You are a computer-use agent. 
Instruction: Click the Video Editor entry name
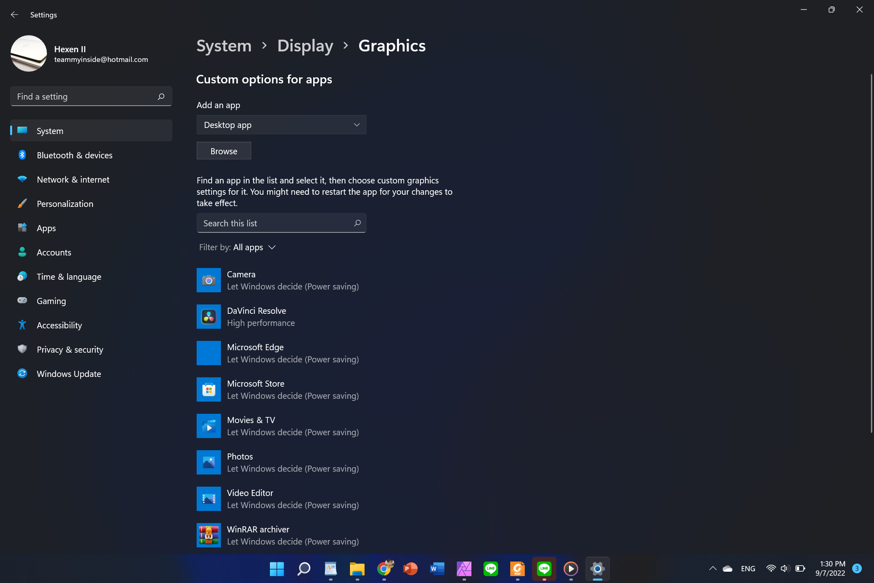[x=250, y=493]
